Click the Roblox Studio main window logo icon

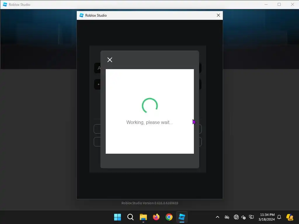[5, 4]
